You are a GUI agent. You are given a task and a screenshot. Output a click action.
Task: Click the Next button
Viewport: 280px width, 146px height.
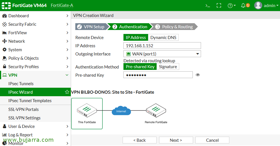tap(176, 140)
